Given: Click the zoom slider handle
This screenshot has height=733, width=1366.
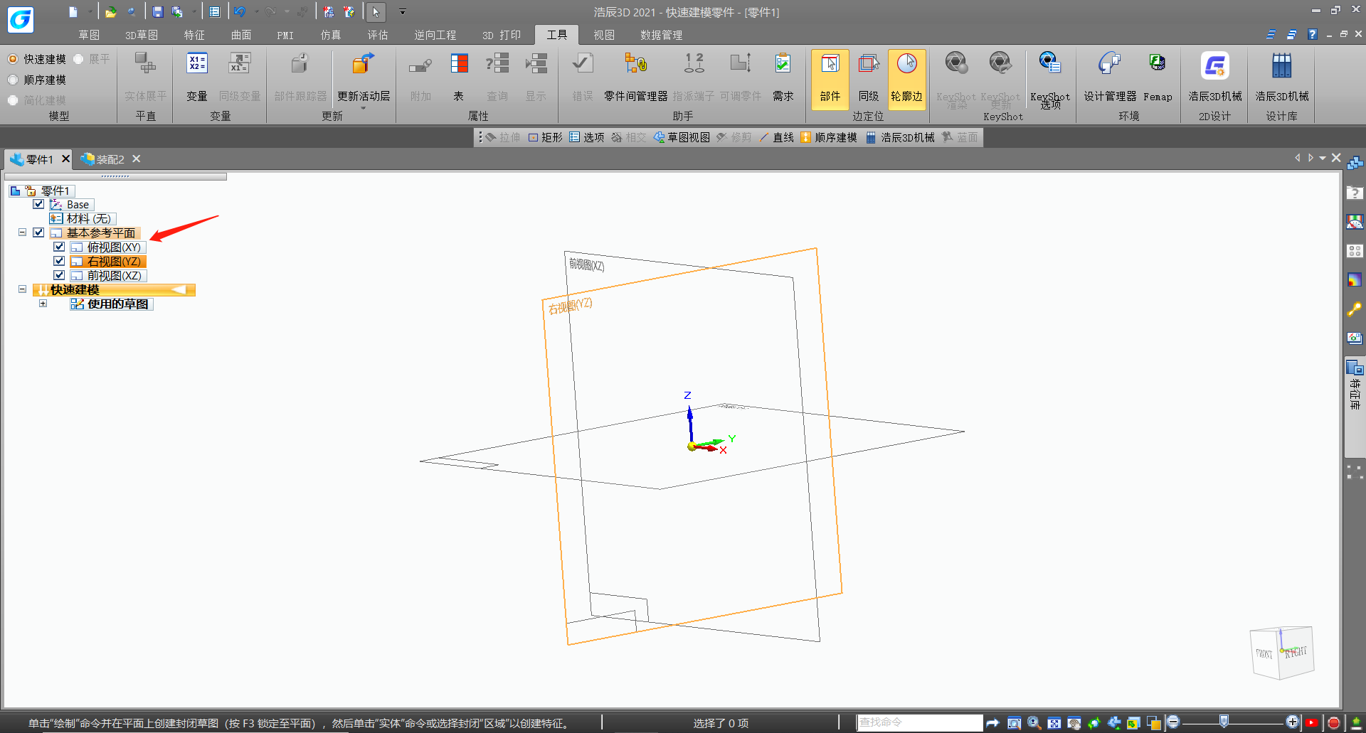Looking at the screenshot, I should tap(1224, 722).
